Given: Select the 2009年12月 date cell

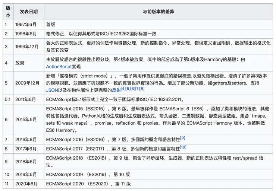Looking at the screenshot, I should click(29, 83).
